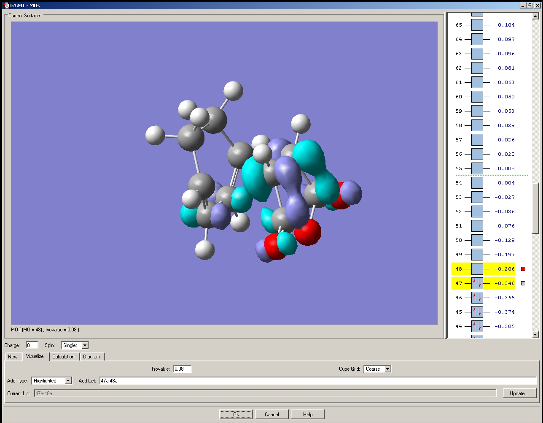Click the orbital 60 energy level box
The width and height of the screenshot is (543, 423).
click(x=477, y=97)
